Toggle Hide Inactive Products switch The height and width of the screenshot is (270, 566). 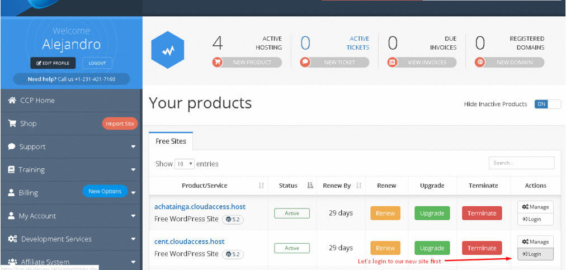(x=547, y=104)
